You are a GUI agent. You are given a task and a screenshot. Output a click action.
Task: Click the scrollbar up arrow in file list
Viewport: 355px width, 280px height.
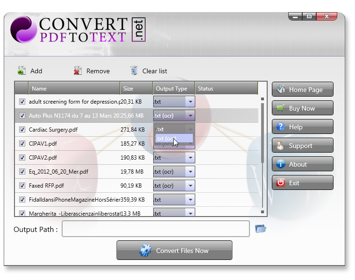coord(263,99)
